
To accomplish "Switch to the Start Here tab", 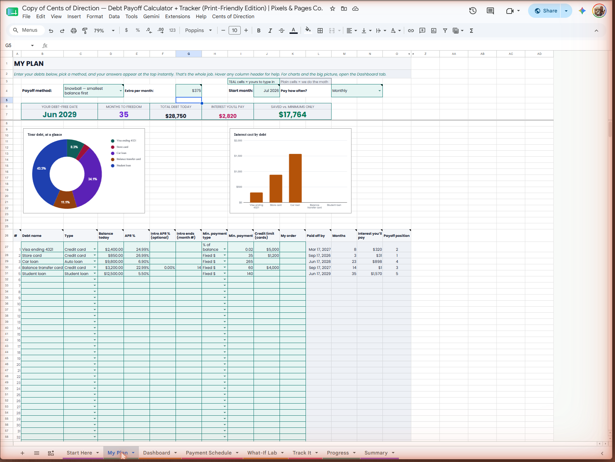I will click(79, 453).
